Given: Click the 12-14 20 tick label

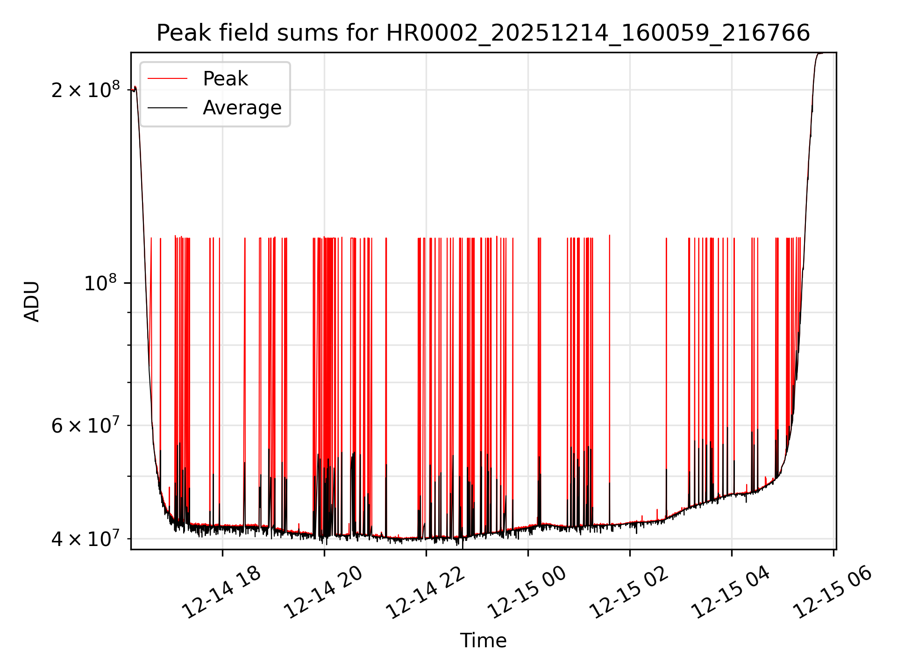Looking at the screenshot, I should [323, 592].
